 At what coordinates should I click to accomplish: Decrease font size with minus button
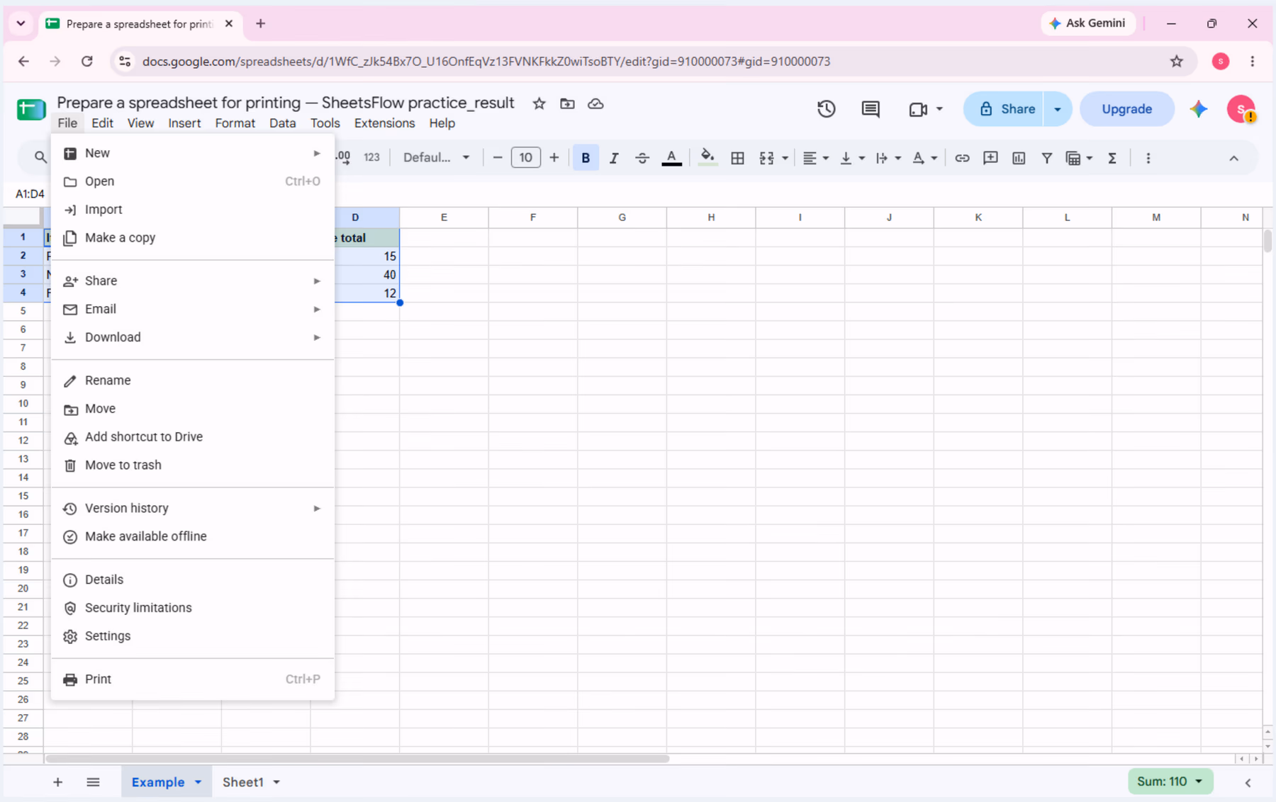[498, 157]
